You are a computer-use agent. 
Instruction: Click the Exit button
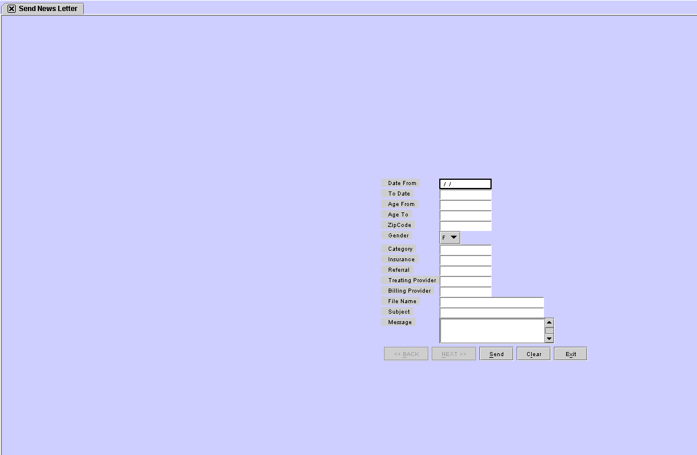coord(571,354)
